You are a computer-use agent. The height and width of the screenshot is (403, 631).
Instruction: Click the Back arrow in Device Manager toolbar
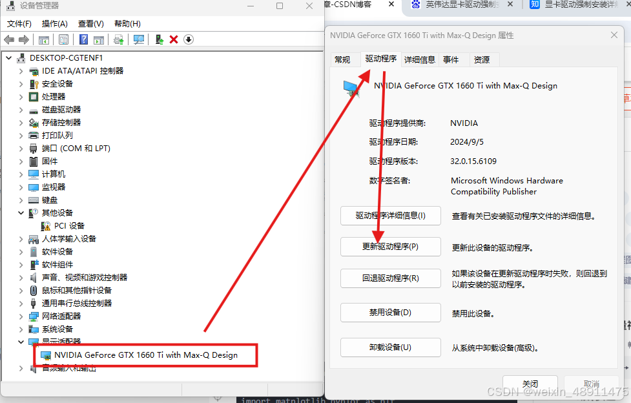point(9,39)
